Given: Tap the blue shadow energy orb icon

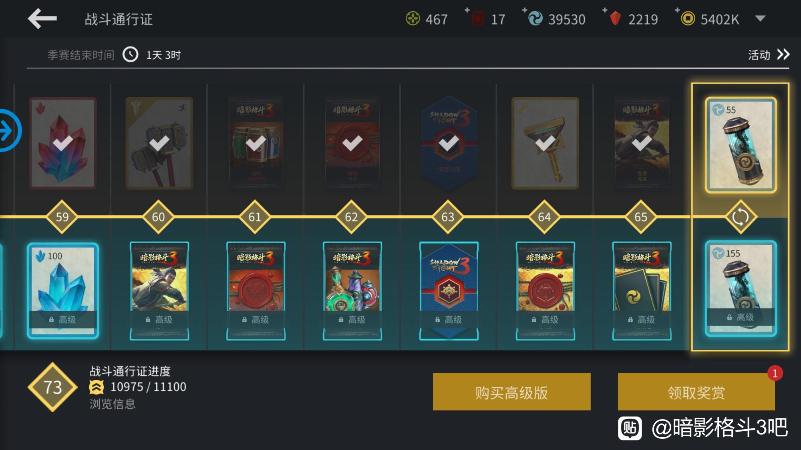Looking at the screenshot, I should (x=535, y=19).
